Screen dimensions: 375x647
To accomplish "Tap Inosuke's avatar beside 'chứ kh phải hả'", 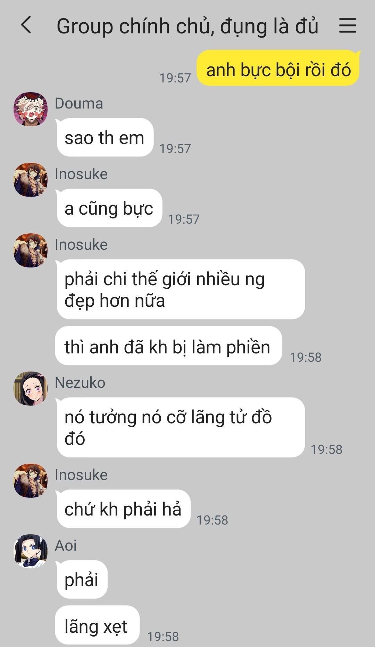I will pyautogui.click(x=31, y=481).
